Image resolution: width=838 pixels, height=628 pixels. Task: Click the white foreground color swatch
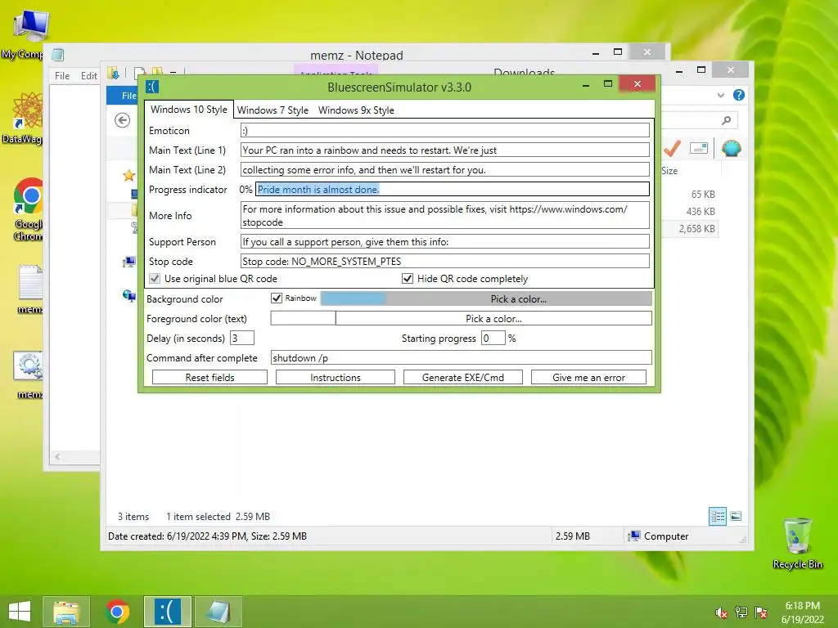pos(303,319)
